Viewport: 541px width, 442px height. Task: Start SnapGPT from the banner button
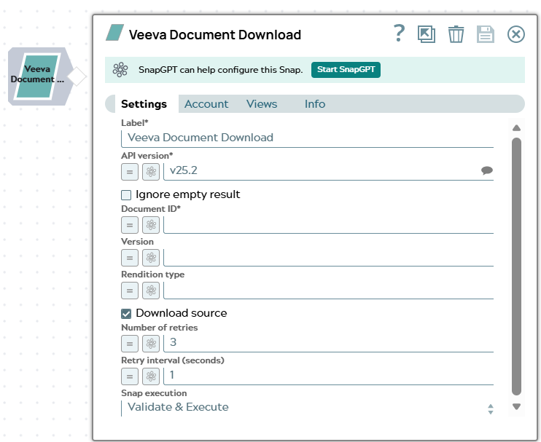346,70
